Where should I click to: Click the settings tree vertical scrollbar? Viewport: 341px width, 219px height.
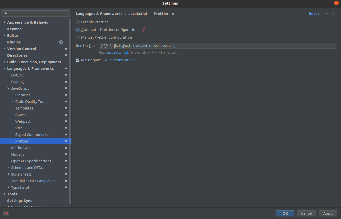(x=70, y=111)
